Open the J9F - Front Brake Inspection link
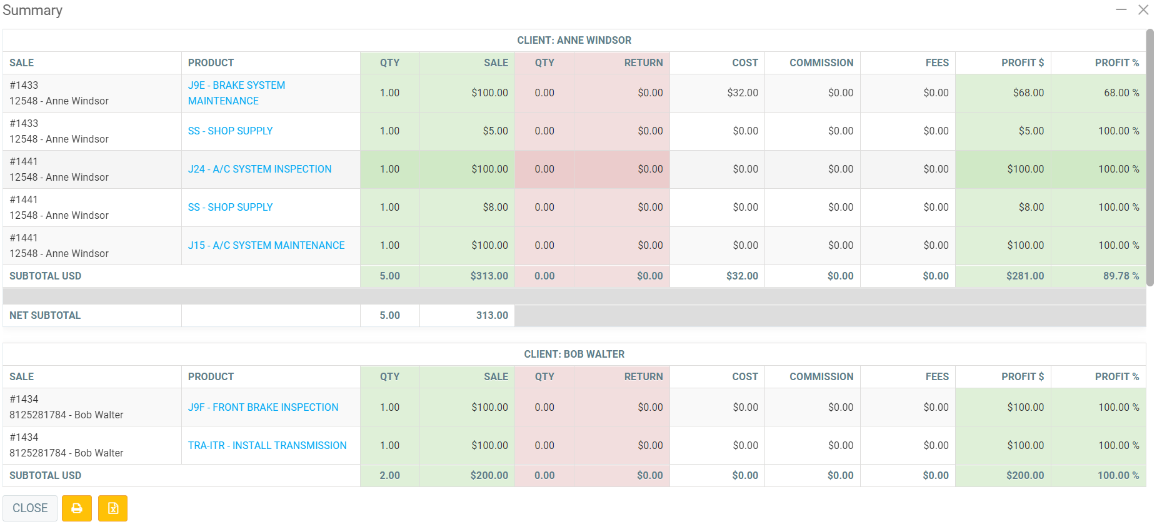The height and width of the screenshot is (524, 1157). click(x=263, y=407)
